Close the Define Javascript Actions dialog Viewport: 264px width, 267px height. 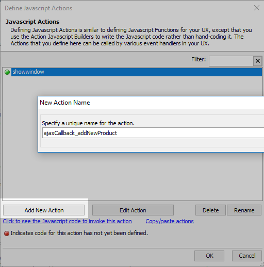click(x=257, y=8)
